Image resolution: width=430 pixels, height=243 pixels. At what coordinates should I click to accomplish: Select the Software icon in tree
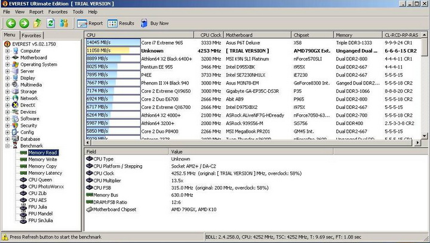(16, 119)
